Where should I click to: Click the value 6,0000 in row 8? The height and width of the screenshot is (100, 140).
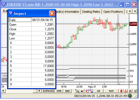(x=49, y=80)
